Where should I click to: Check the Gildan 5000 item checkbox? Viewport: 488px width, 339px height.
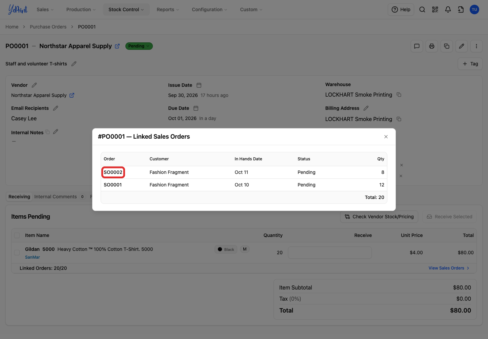[x=17, y=253]
